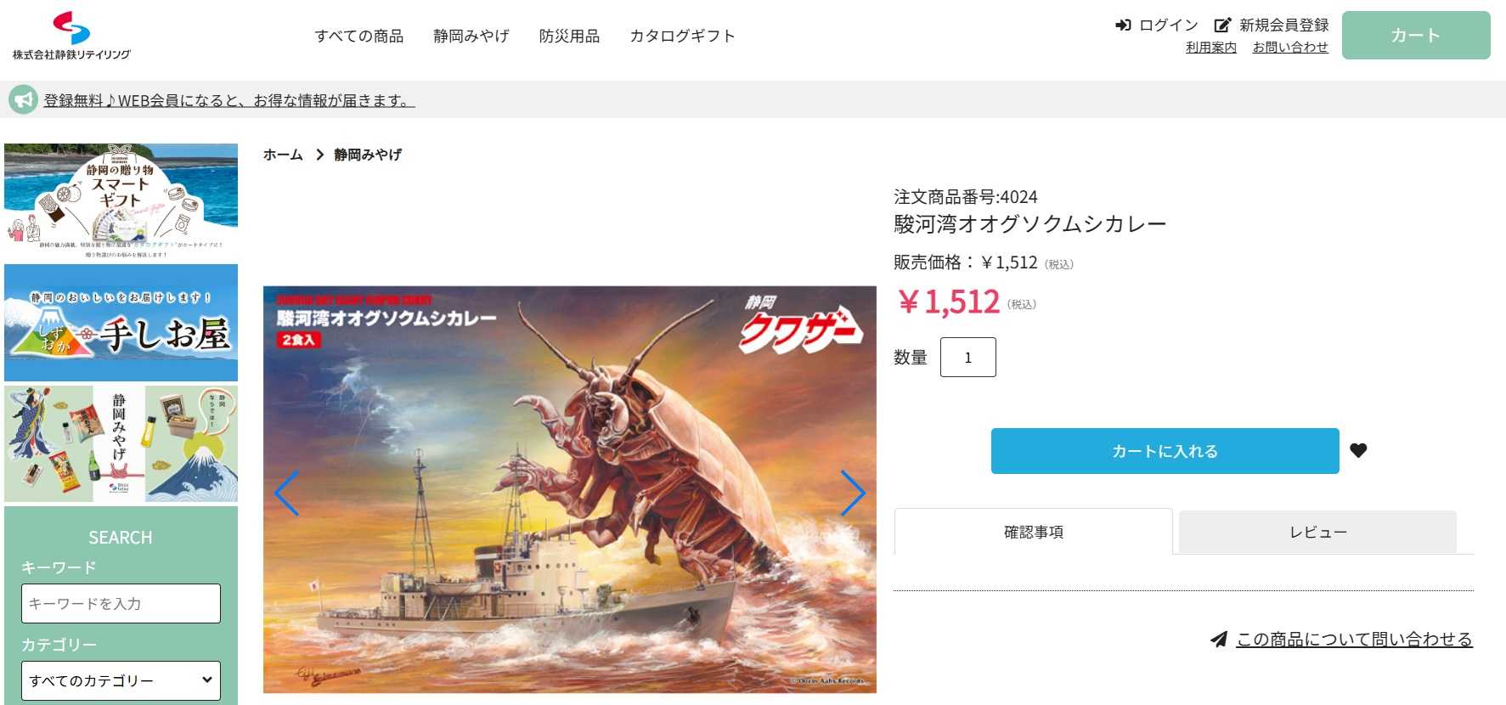Viewport: 1506px width, 705px height.
Task: Open the green カート button
Action: tap(1415, 36)
